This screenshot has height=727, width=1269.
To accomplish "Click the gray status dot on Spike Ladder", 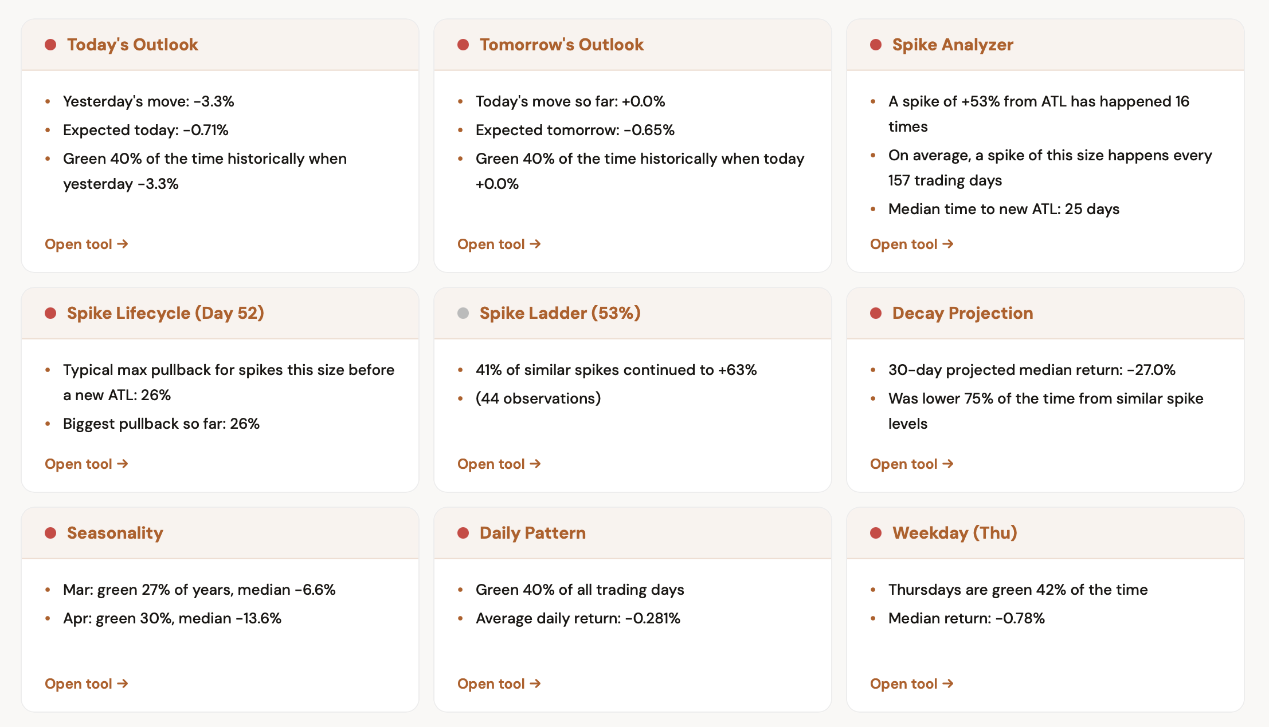I will coord(463,313).
